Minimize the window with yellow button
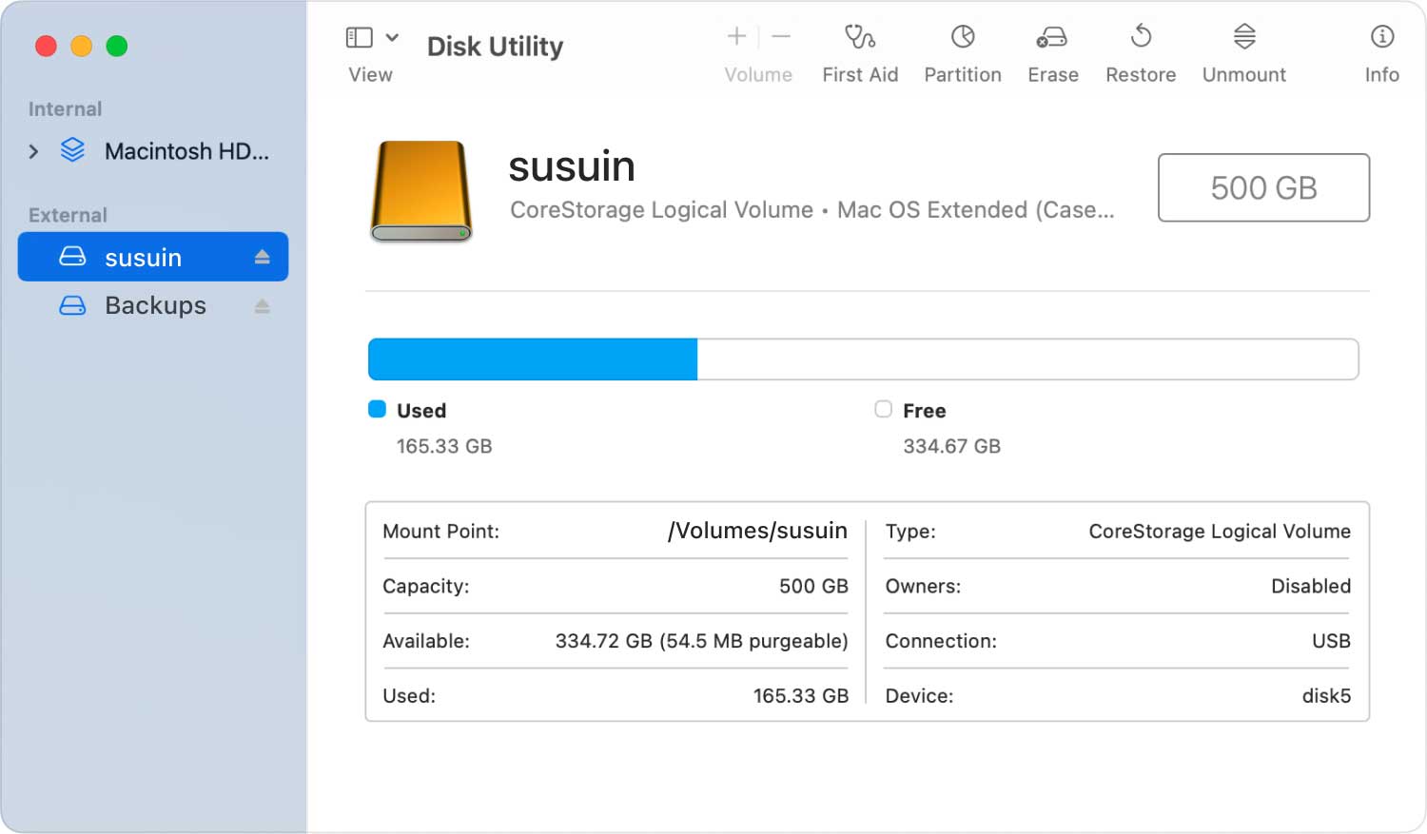Image resolution: width=1427 pixels, height=834 pixels. (81, 46)
